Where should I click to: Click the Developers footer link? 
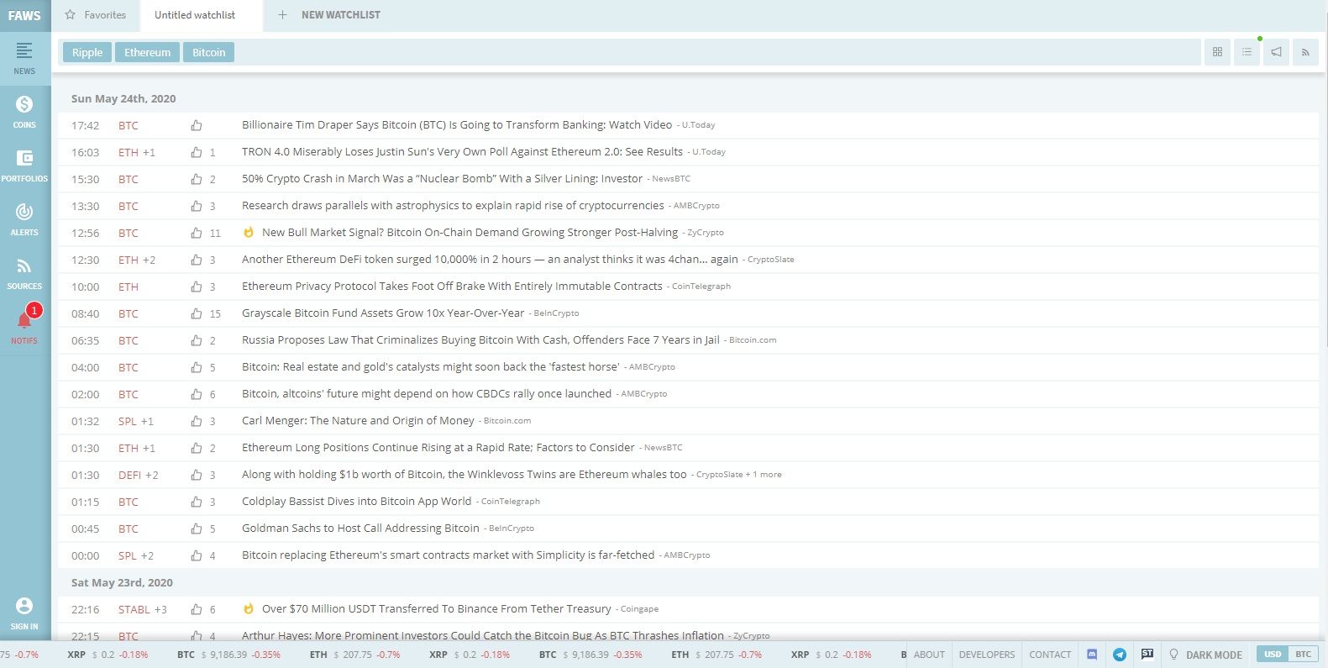click(986, 655)
